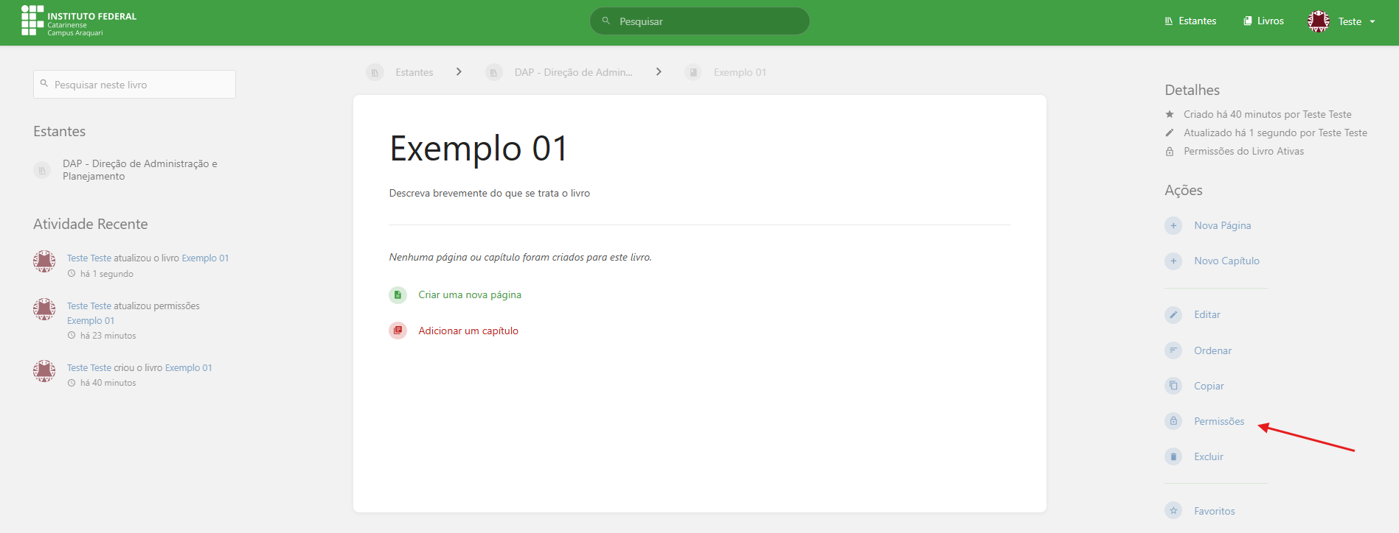Screen dimensions: 1399x533
Task: Open DAP - Direção de Admin breadcrumb
Action: tap(572, 72)
